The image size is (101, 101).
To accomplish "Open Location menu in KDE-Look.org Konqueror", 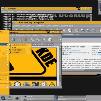I will (x=16, y=26).
